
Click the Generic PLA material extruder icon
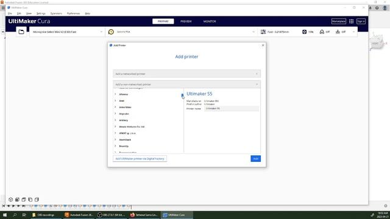coord(111,32)
